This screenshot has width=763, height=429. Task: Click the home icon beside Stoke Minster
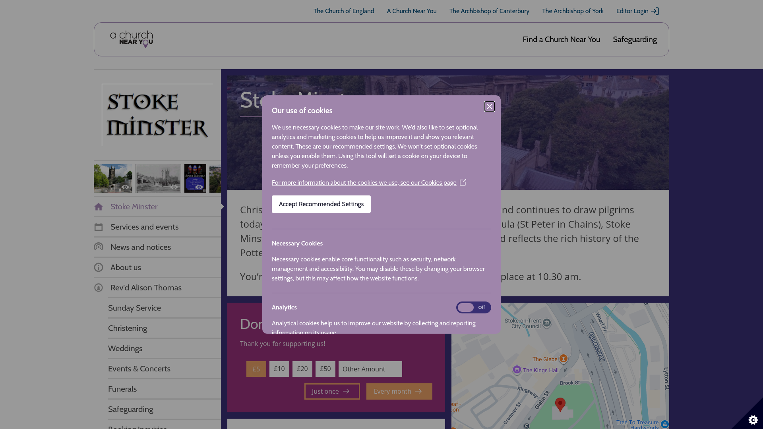[x=99, y=207]
